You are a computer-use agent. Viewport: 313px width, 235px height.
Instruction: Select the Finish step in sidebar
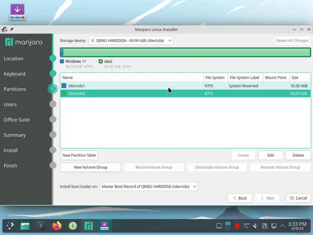[x=10, y=166]
